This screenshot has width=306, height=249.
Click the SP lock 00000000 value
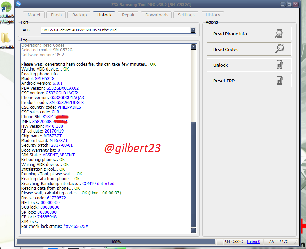click(x=47, y=212)
